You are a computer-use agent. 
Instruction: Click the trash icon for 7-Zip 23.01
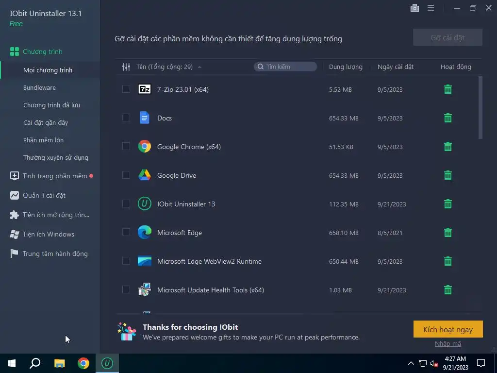(448, 89)
